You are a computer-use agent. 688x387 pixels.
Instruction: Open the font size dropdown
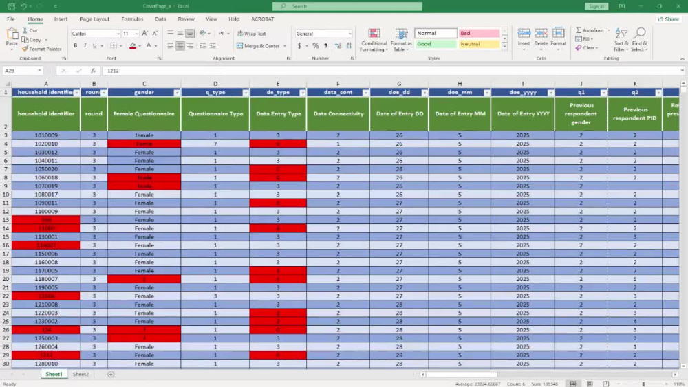(x=137, y=34)
